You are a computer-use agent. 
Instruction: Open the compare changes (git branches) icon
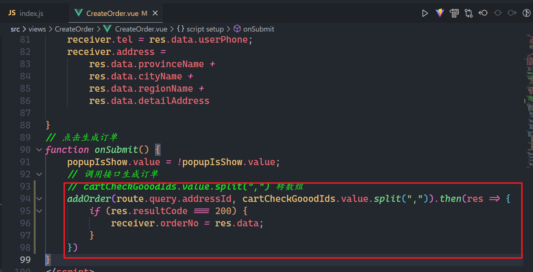point(468,13)
